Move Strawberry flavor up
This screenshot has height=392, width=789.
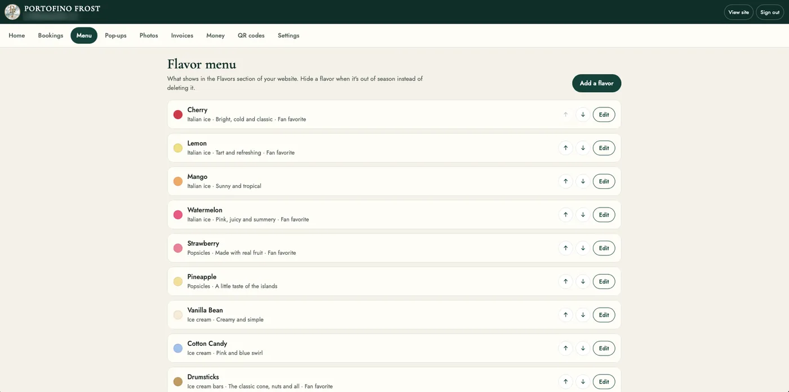click(x=565, y=248)
